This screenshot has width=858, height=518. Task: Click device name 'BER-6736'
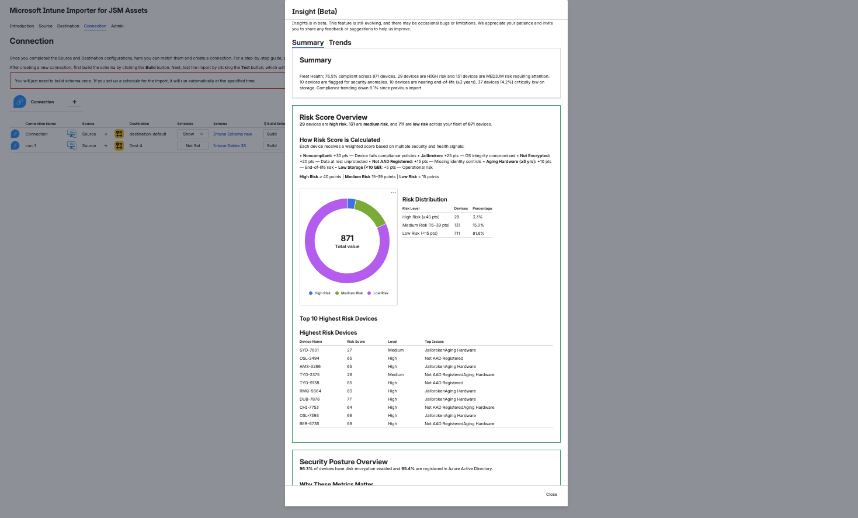click(310, 424)
